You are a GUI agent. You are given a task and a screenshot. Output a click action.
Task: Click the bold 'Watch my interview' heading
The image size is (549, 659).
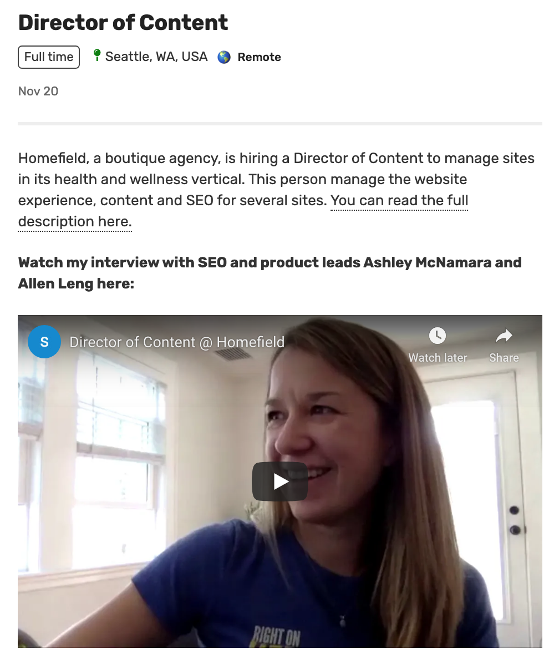click(270, 273)
